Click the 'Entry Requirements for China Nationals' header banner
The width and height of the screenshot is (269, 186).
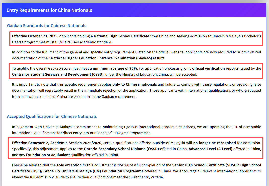[x=49, y=10]
